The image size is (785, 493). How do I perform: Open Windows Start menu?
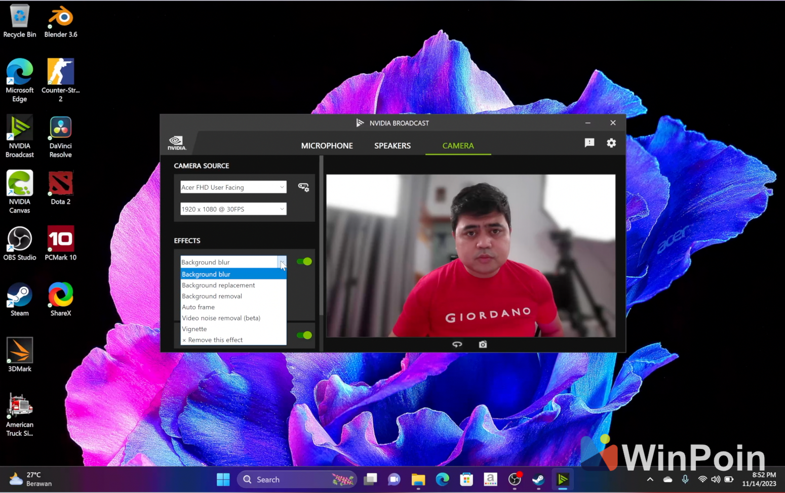pyautogui.click(x=223, y=479)
